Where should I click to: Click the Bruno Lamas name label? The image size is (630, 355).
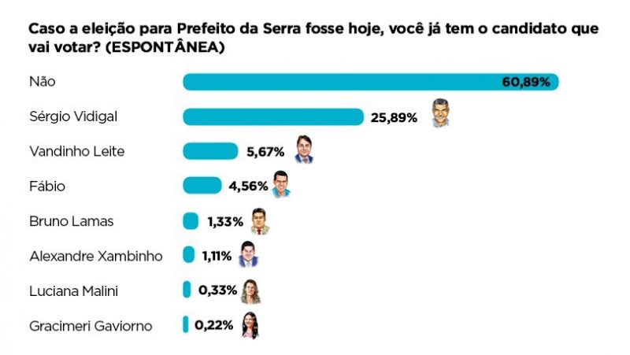tap(72, 221)
